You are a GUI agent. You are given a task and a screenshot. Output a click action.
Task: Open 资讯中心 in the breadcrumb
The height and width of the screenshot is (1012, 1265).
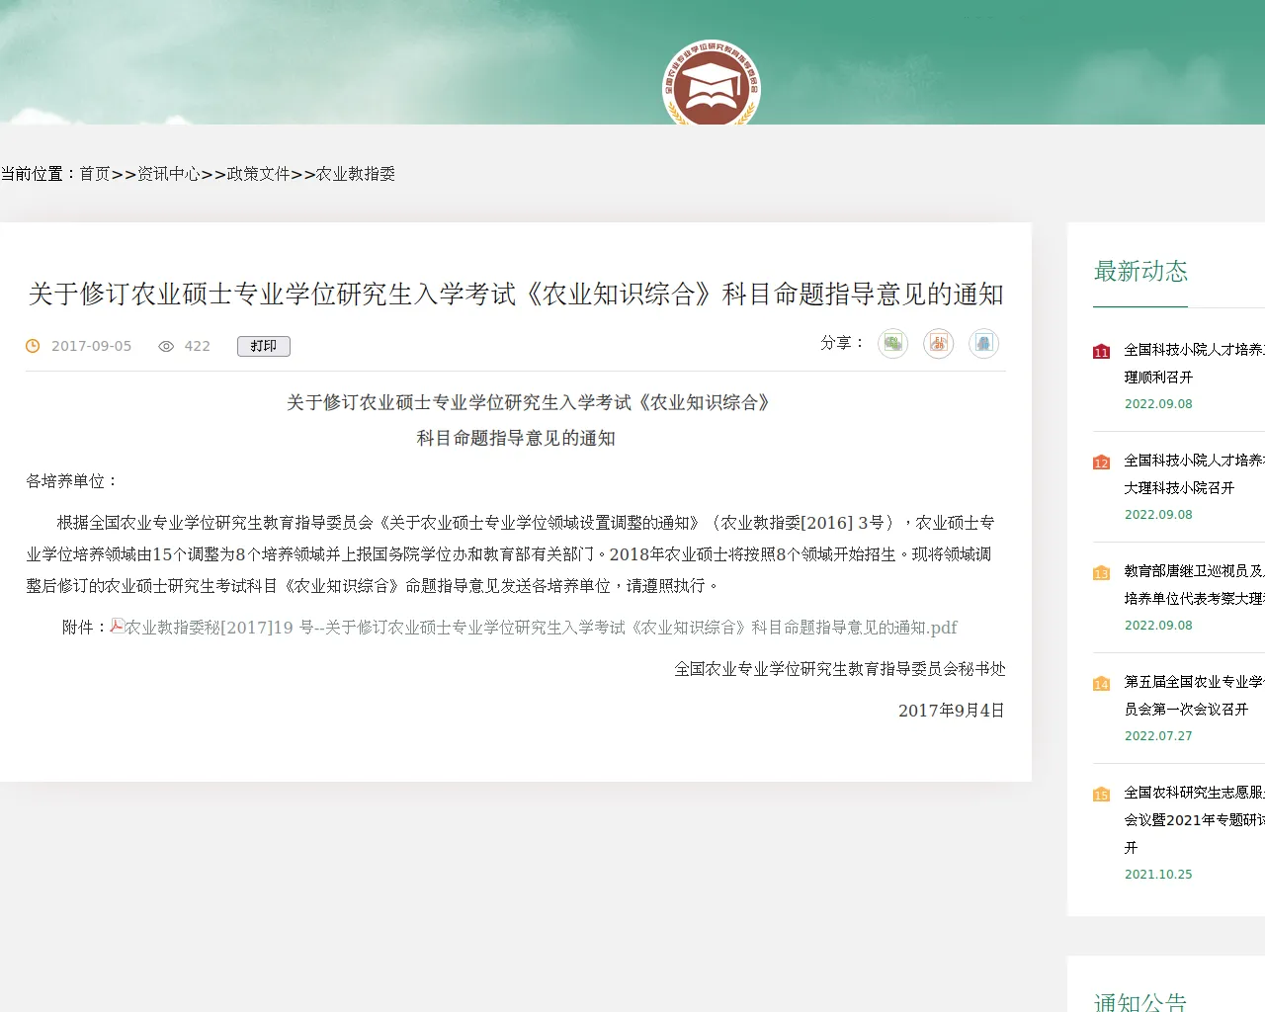[x=169, y=174]
